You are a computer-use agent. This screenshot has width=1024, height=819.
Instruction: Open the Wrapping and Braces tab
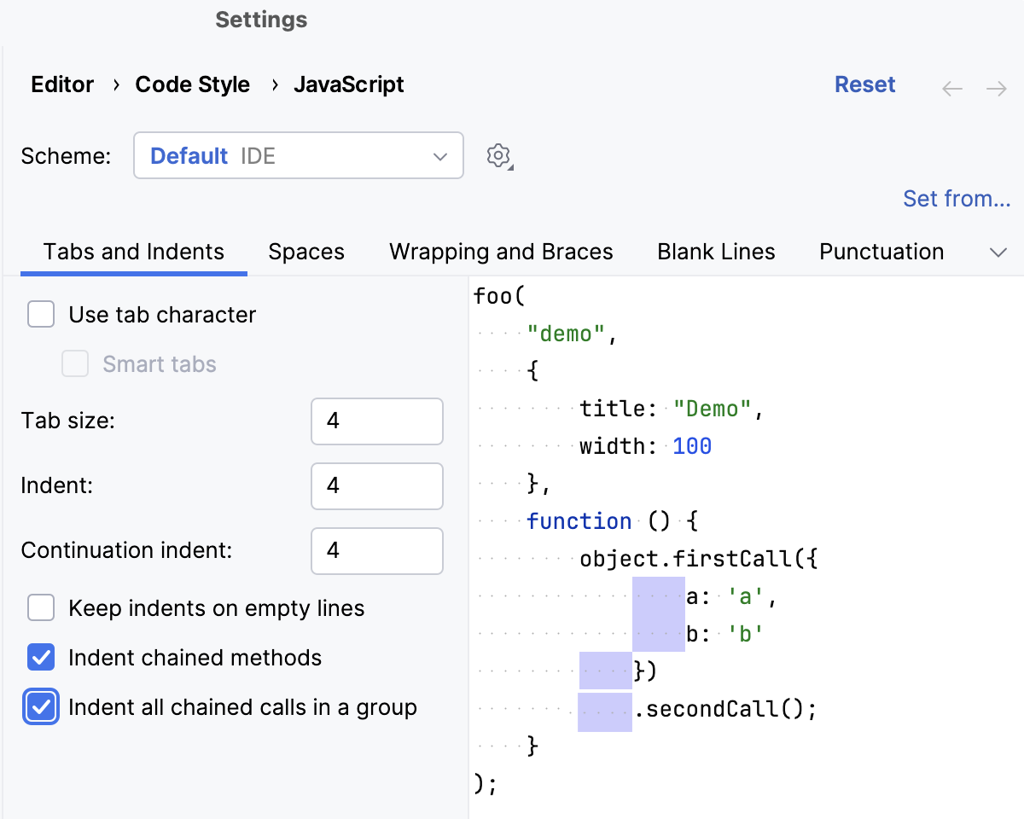500,251
